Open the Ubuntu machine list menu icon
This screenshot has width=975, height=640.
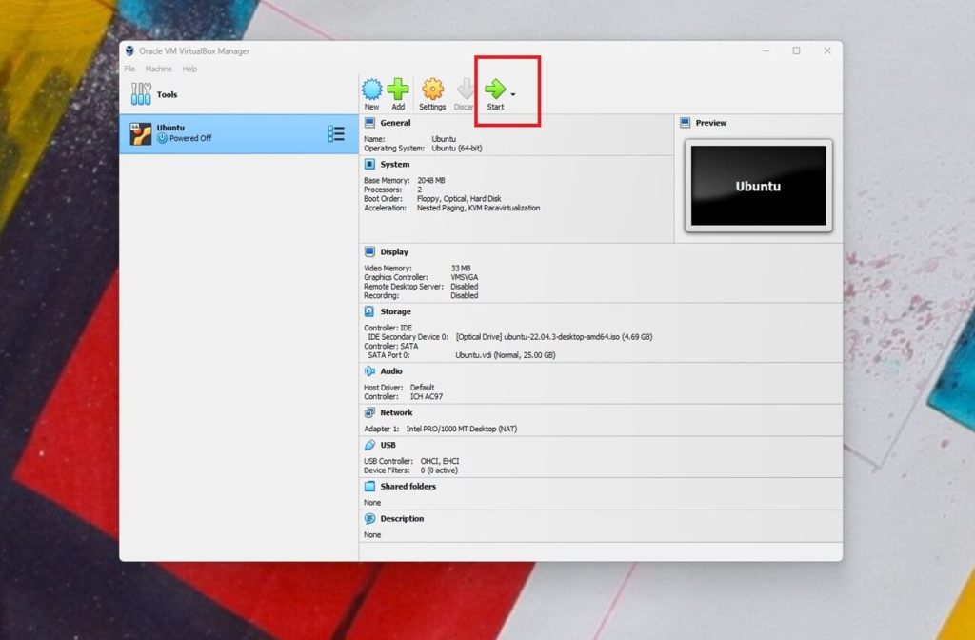point(336,133)
